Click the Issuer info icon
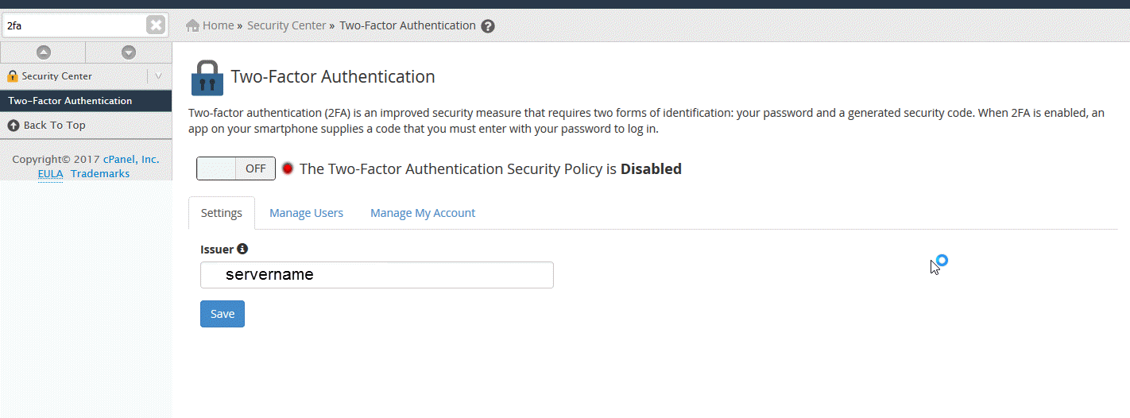Image resolution: width=1130 pixels, height=418 pixels. click(x=242, y=249)
